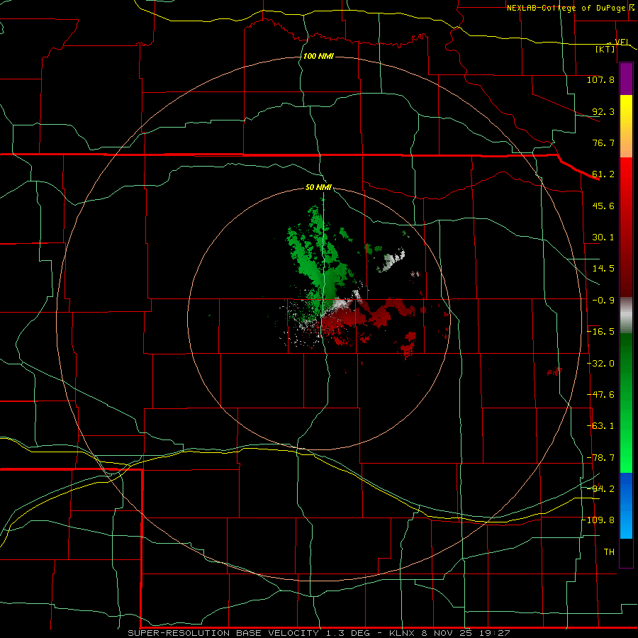
Task: Click the KLNX 8 NOV 25 19:27 timestamp
Action: click(449, 633)
